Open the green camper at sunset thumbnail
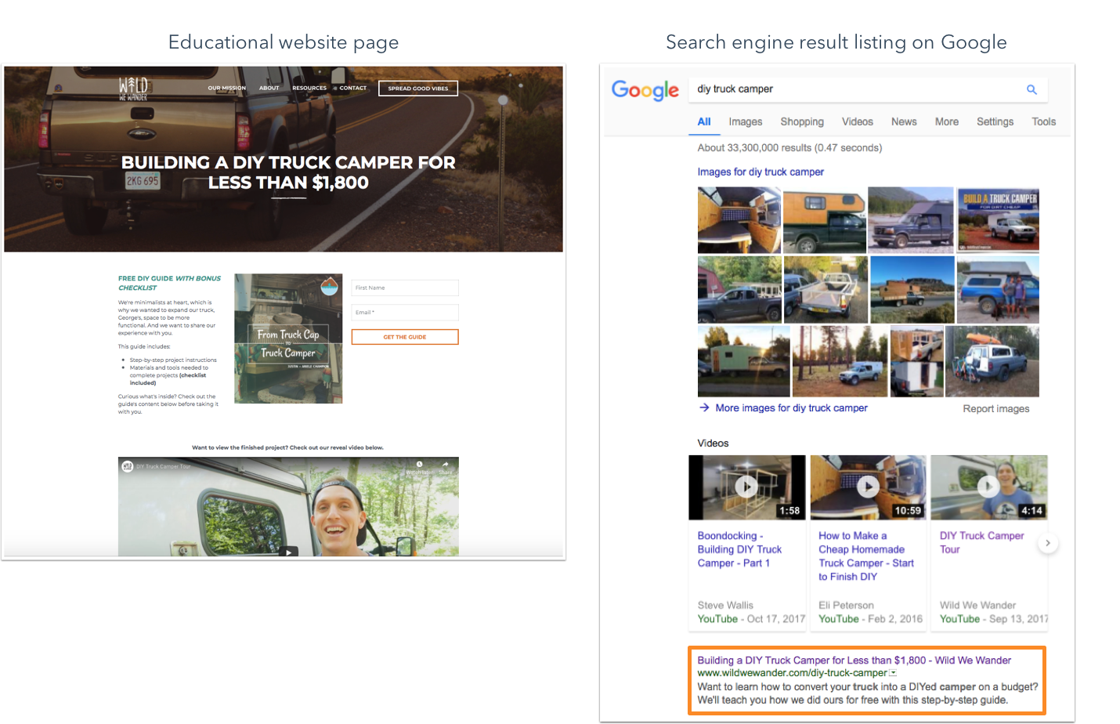Viewport: 1120px width, 724px height. point(744,361)
